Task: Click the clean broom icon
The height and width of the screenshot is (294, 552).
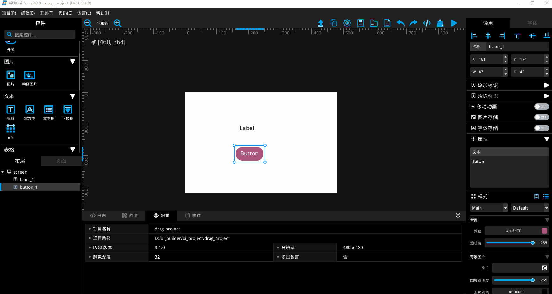Action: coord(440,23)
